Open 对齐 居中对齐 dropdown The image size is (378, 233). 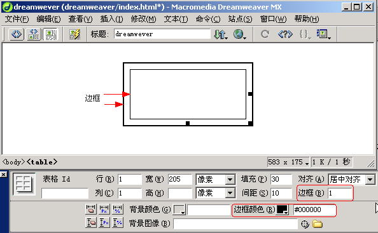pos(370,180)
